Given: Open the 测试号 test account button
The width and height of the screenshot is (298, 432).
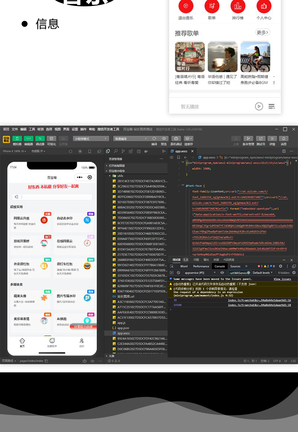Looking at the screenshot, I should [x=261, y=138].
